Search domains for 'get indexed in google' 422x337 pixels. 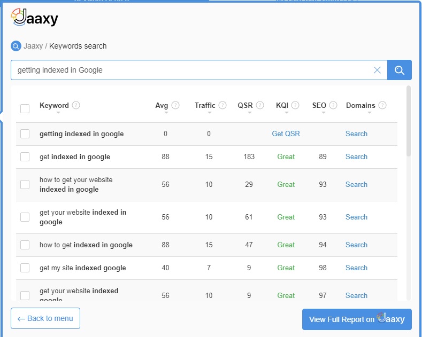pyautogui.click(x=356, y=156)
